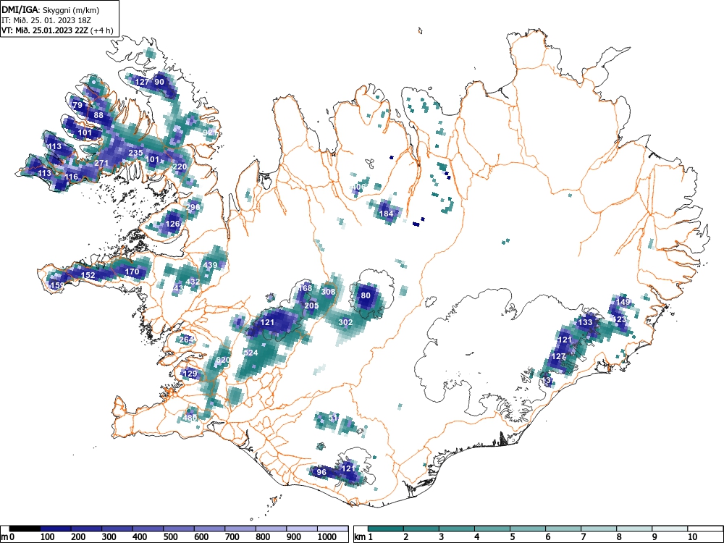Viewport: 724px width, 543px height.
Task: Click the '7' tick label on the km scale
Action: (583, 536)
